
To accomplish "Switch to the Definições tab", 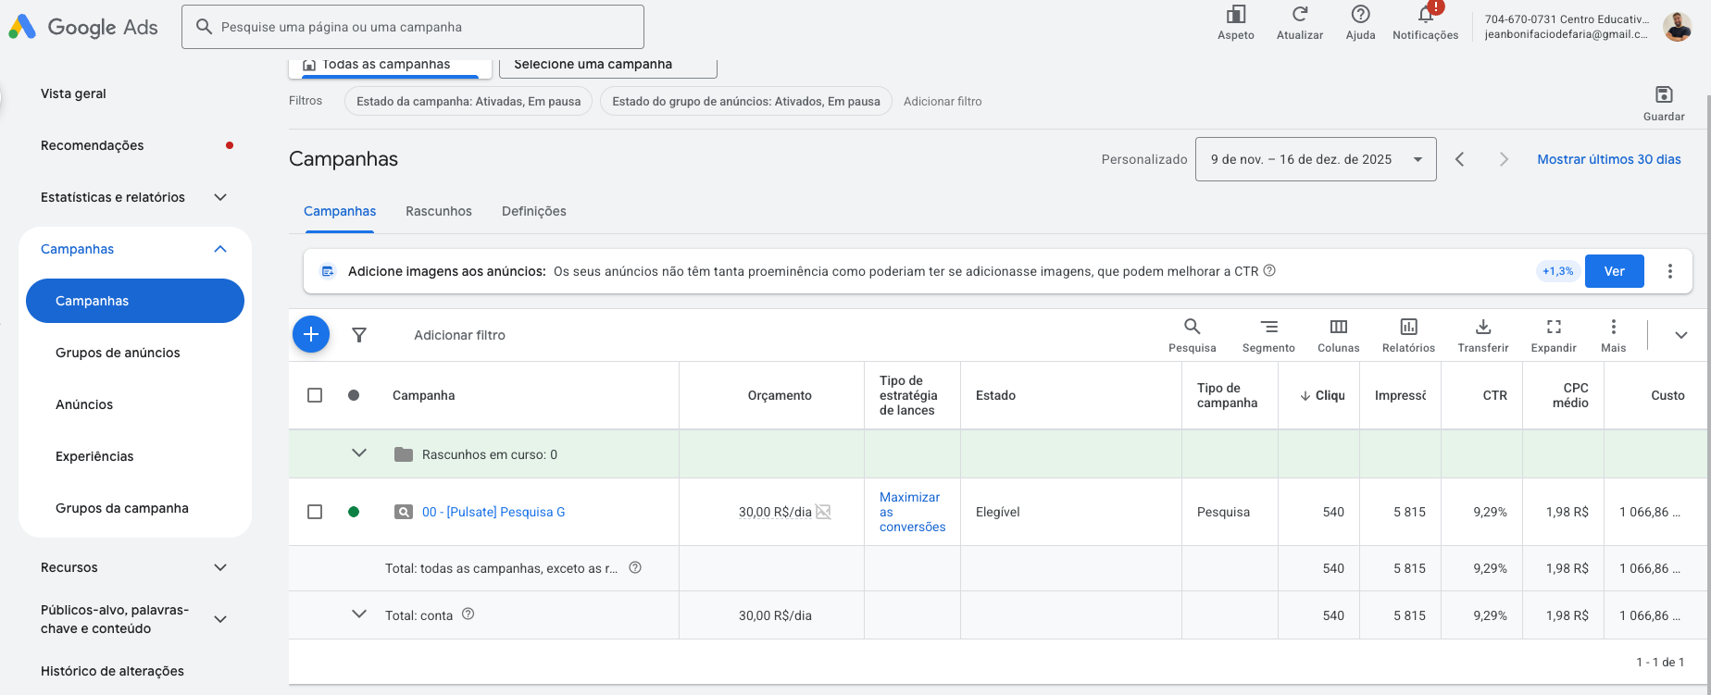I will click(x=533, y=211).
